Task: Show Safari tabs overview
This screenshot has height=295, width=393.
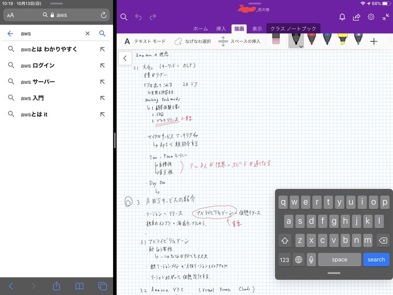Action: [x=103, y=286]
